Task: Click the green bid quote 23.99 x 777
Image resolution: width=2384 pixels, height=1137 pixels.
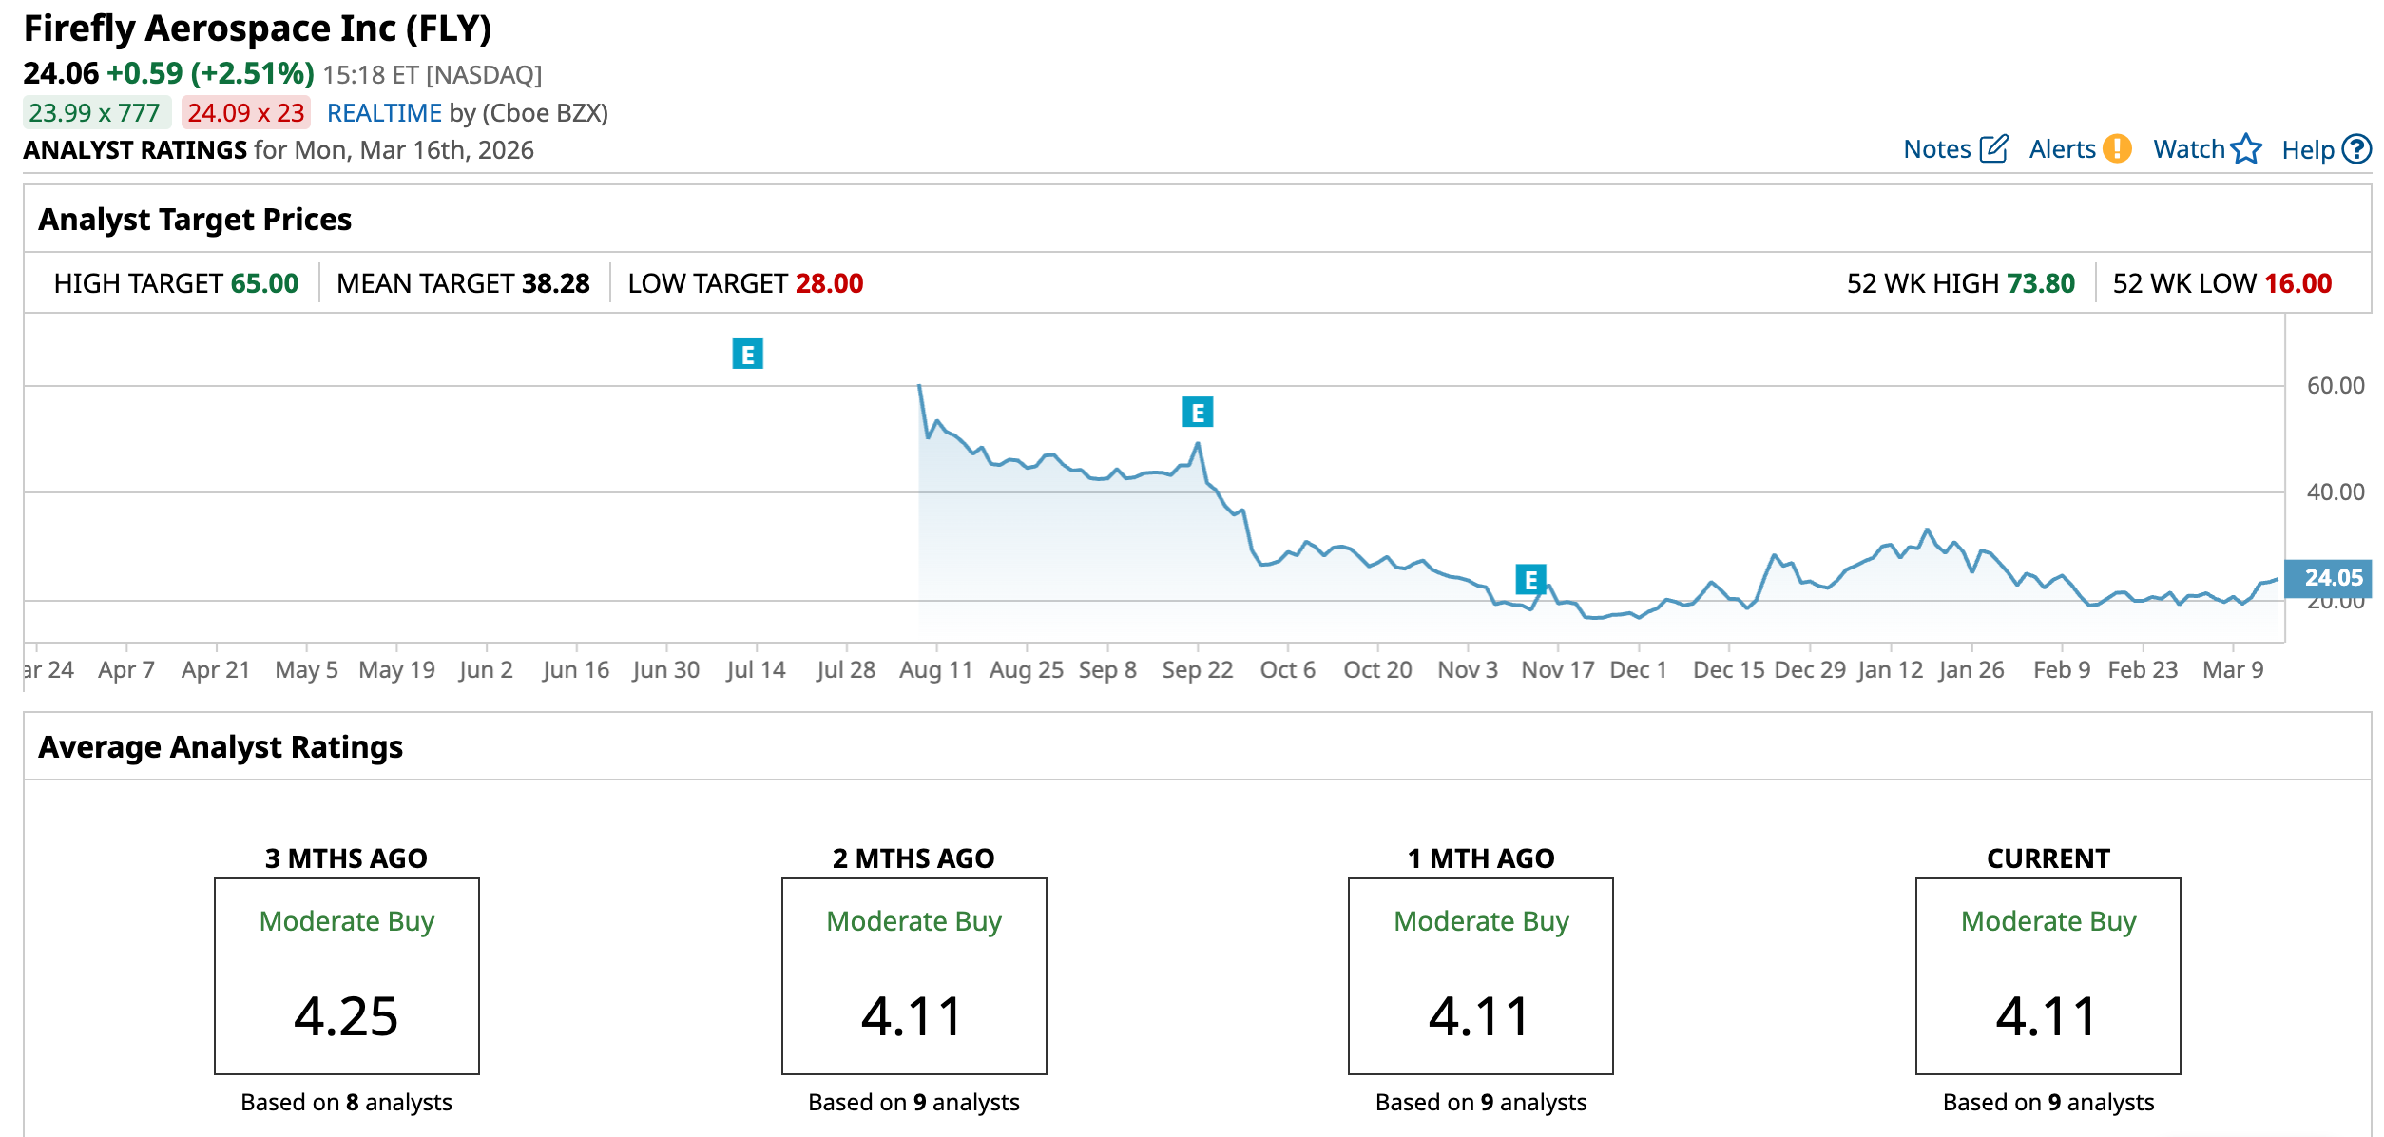Action: (x=95, y=113)
